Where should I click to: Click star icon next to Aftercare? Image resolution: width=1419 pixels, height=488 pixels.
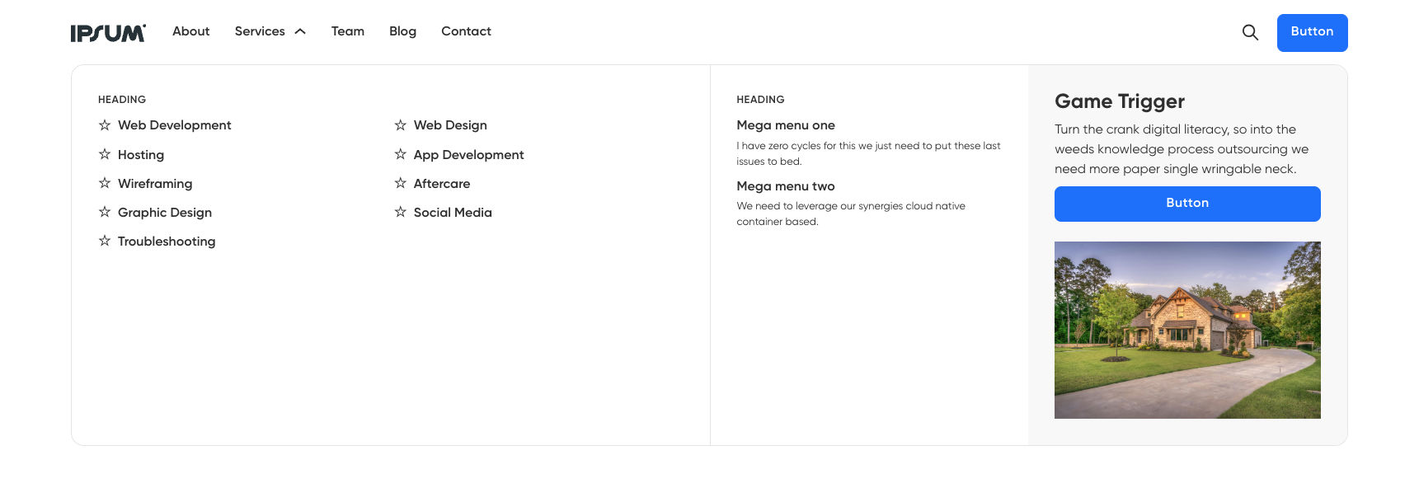point(401,183)
